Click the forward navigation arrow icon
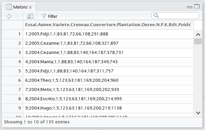The height and width of the screenshot is (130, 205). coord(17,16)
